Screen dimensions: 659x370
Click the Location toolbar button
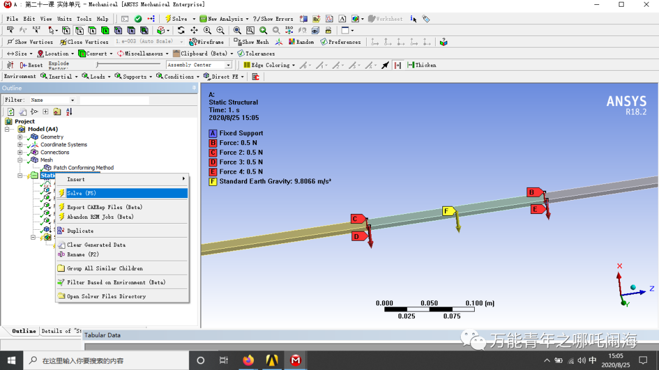(56, 54)
